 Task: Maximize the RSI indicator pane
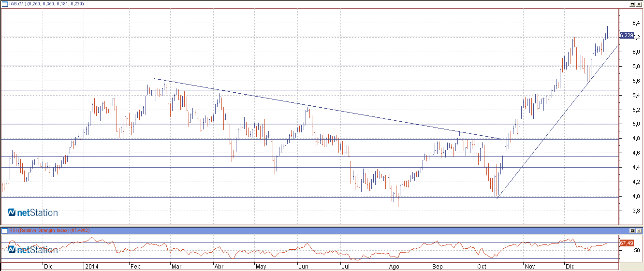632,230
